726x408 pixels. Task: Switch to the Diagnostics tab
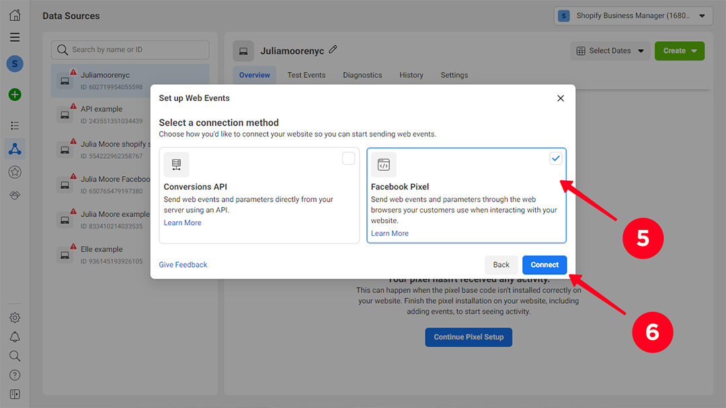click(x=362, y=75)
